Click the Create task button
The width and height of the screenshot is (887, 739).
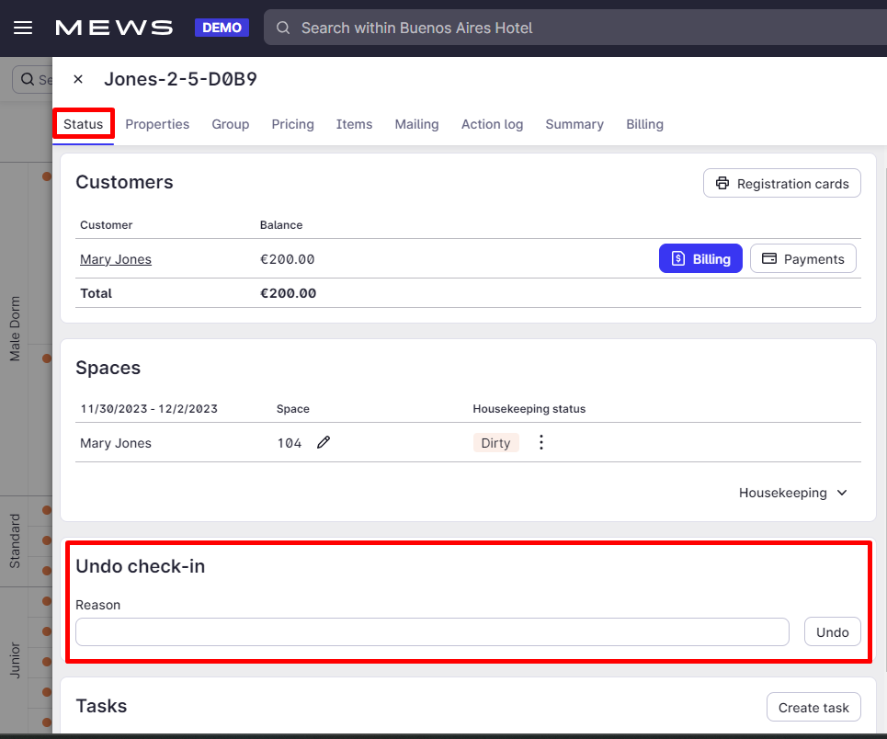tap(813, 708)
